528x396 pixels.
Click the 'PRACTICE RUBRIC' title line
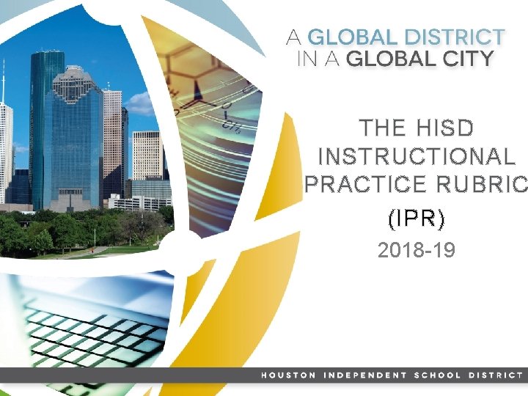coord(417,184)
